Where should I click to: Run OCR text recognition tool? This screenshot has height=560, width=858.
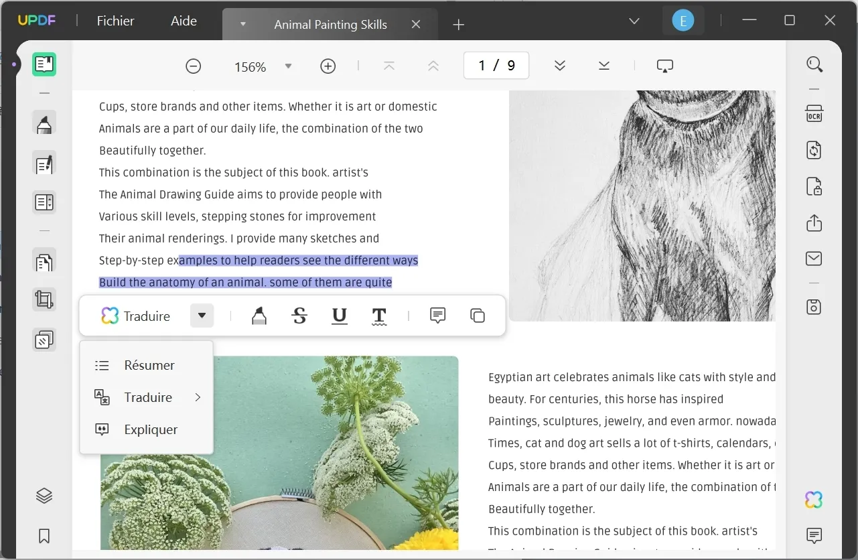coord(814,113)
